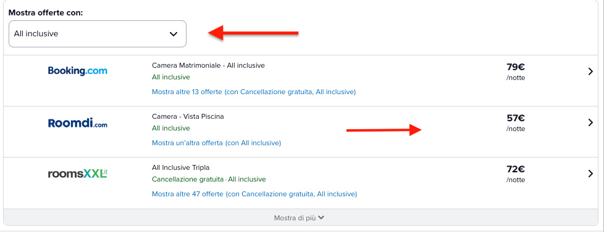Expand Mostra altre 13 offerte on Booking.com
Viewport: 604px width, 232px height.
(254, 92)
